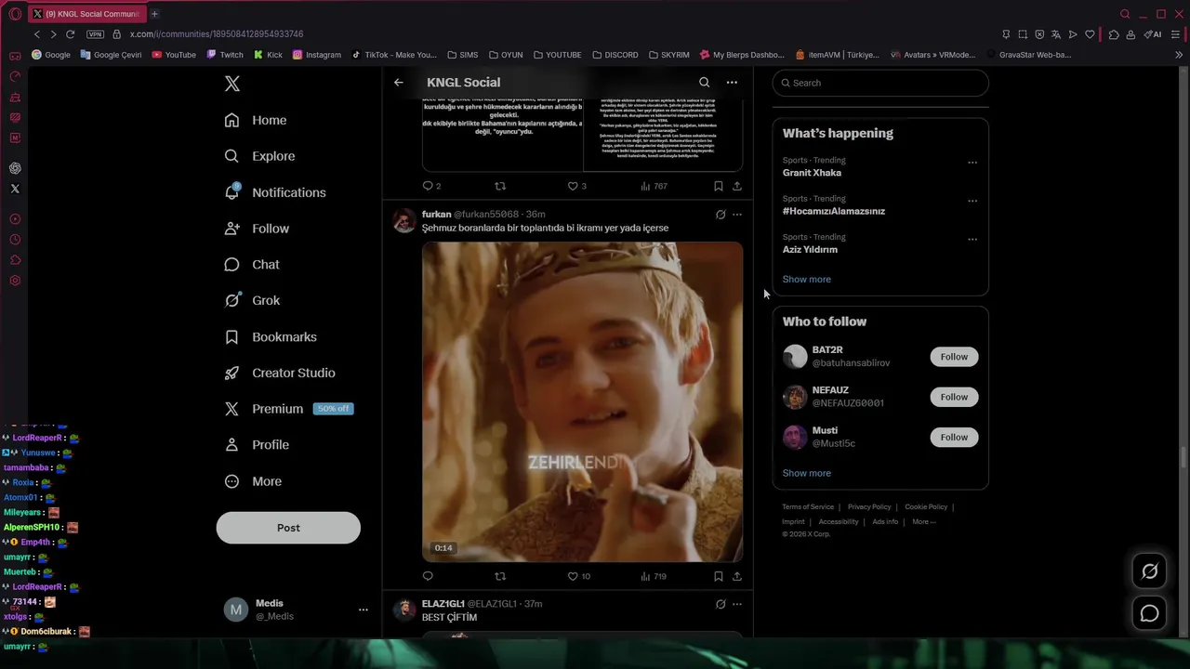Open Bookmarks
Screen dimensions: 1190x669
(x=271, y=336)
